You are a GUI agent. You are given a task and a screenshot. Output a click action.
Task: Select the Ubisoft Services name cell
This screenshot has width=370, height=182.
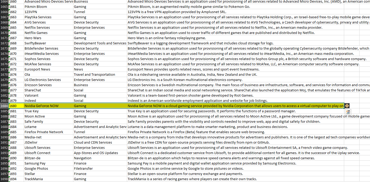pos(49,148)
